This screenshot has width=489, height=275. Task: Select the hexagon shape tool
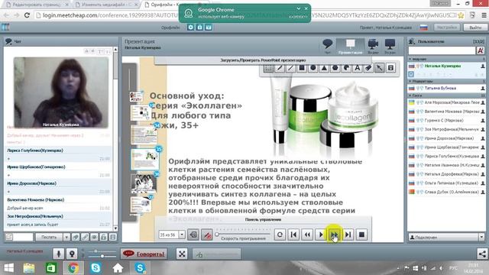[x=335, y=68]
